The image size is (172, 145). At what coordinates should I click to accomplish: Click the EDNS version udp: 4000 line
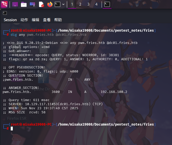coord(40,71)
